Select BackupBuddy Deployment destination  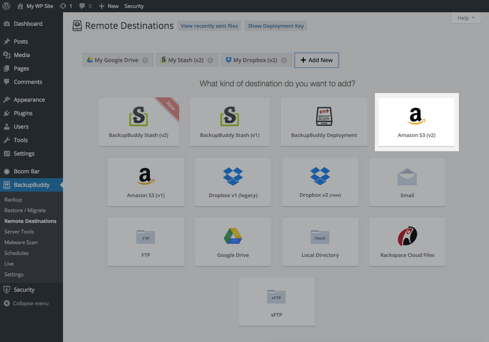tap(324, 122)
